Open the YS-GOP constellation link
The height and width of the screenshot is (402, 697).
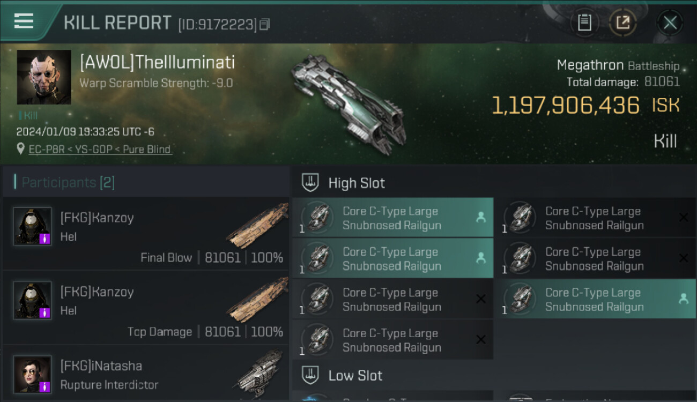coord(84,150)
